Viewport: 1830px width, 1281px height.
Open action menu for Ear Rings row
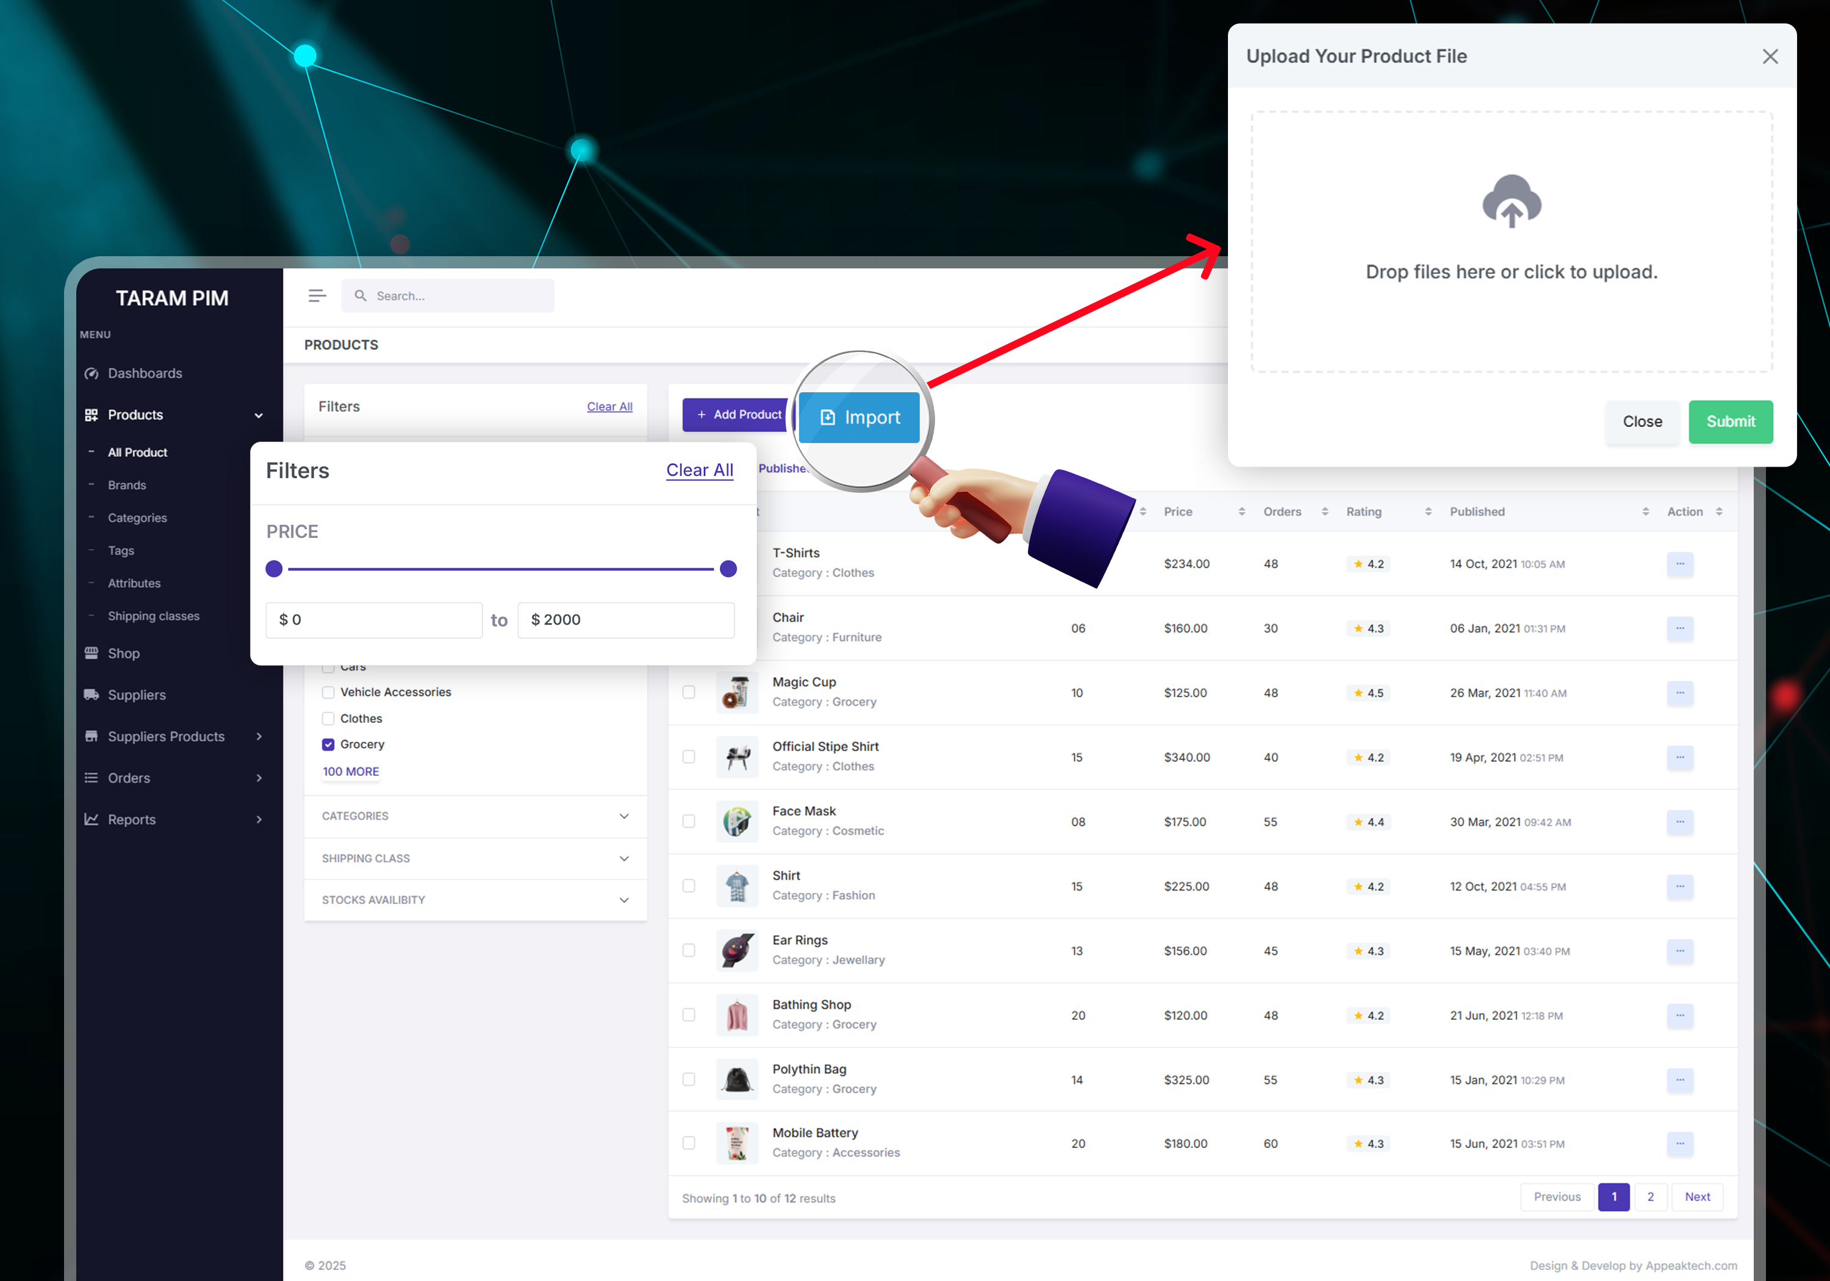tap(1679, 951)
